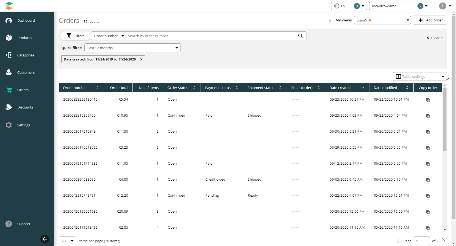
Task: Click the info icon beside My views
Action: [330, 20]
